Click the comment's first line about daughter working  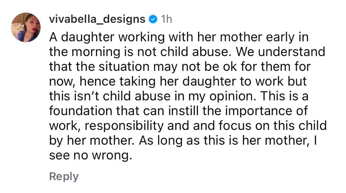178,37
